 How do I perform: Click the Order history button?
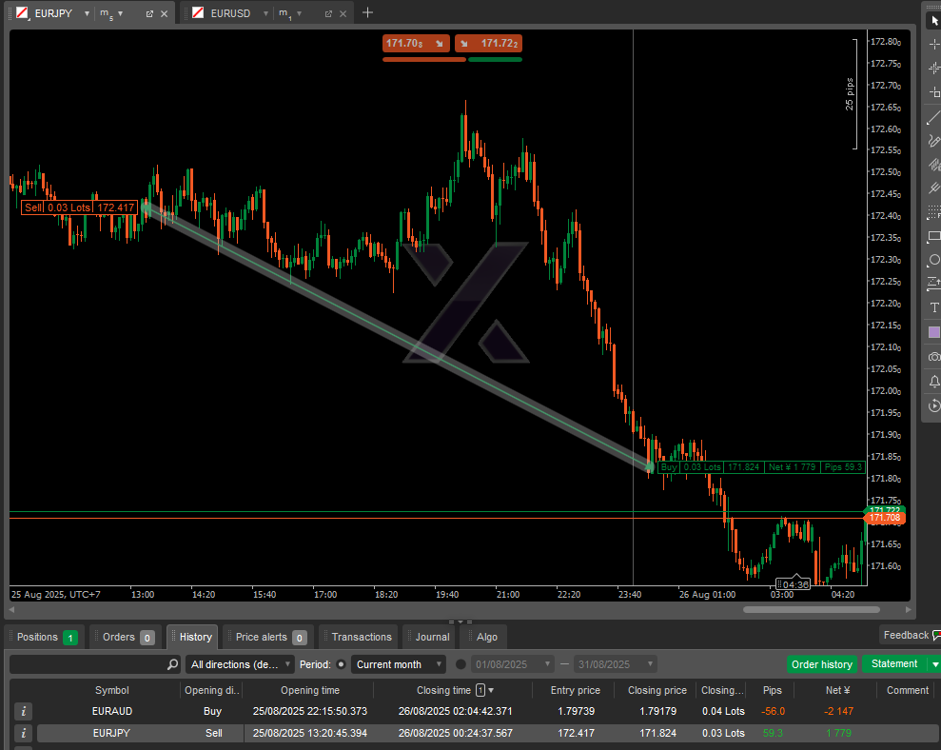pos(821,664)
